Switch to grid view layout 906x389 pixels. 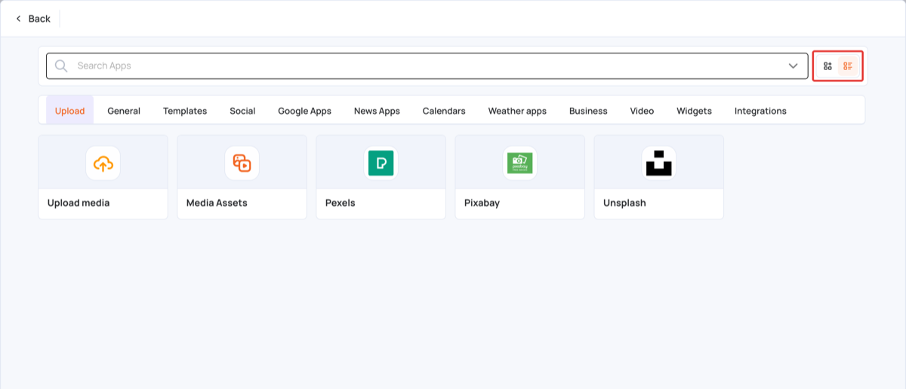coord(827,66)
